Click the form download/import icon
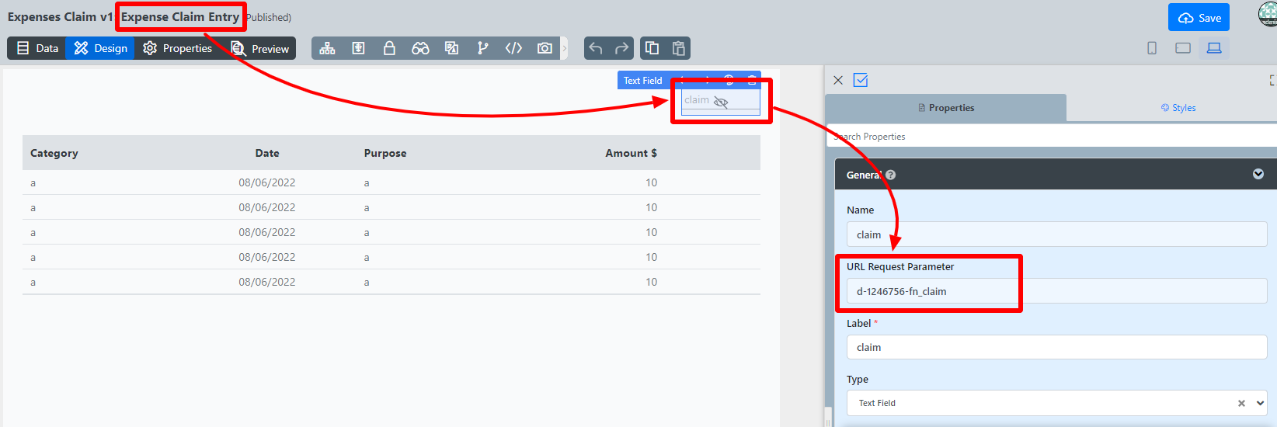Viewport: 1277px width, 427px height. click(358, 48)
